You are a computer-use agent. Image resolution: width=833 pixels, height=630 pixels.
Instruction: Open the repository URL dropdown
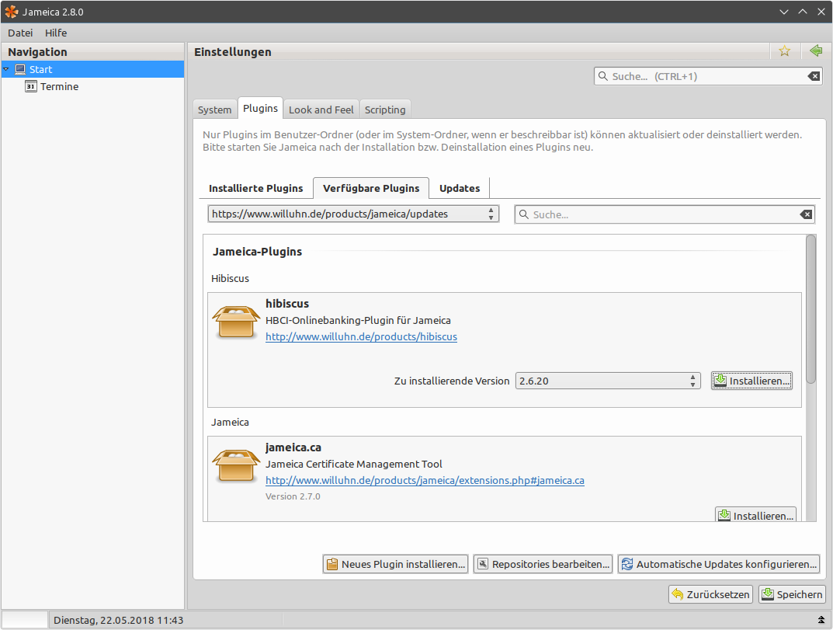(353, 214)
